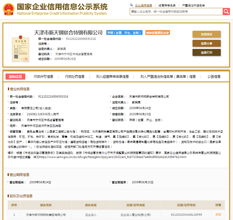The height and width of the screenshot is (220, 233).
Task: Click the 国家企业信用信息公示系统 site title
Action: click(62, 7)
